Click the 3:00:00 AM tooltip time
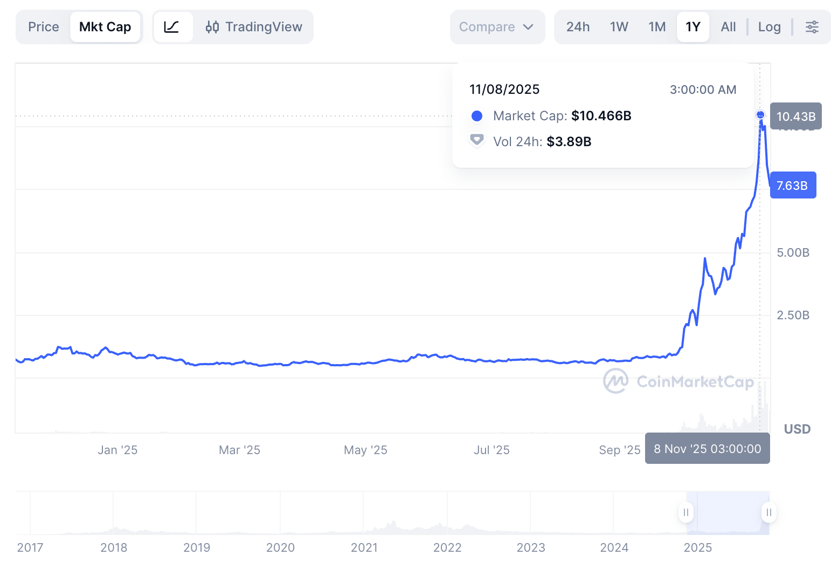 (x=703, y=90)
